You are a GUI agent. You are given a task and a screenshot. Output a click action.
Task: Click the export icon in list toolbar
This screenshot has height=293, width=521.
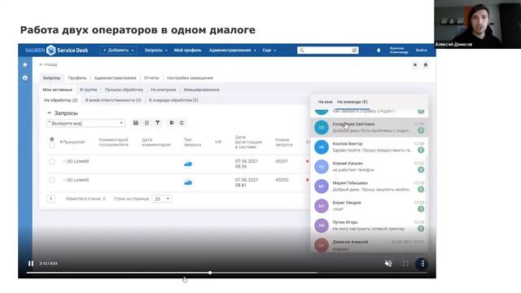tap(172, 123)
